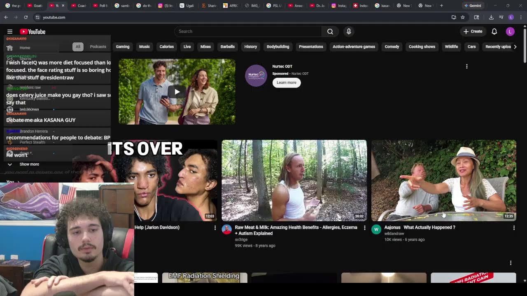This screenshot has height=296, width=527.
Task: Open a new browser tab
Action: pos(441,5)
